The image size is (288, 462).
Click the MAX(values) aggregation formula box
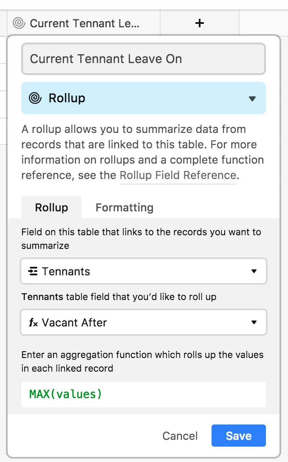[x=144, y=395]
